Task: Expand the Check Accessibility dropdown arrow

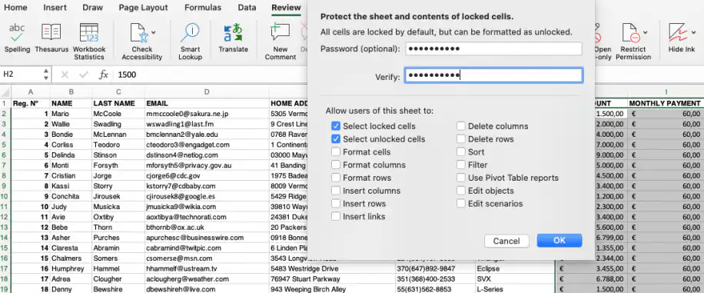Action: click(x=154, y=32)
